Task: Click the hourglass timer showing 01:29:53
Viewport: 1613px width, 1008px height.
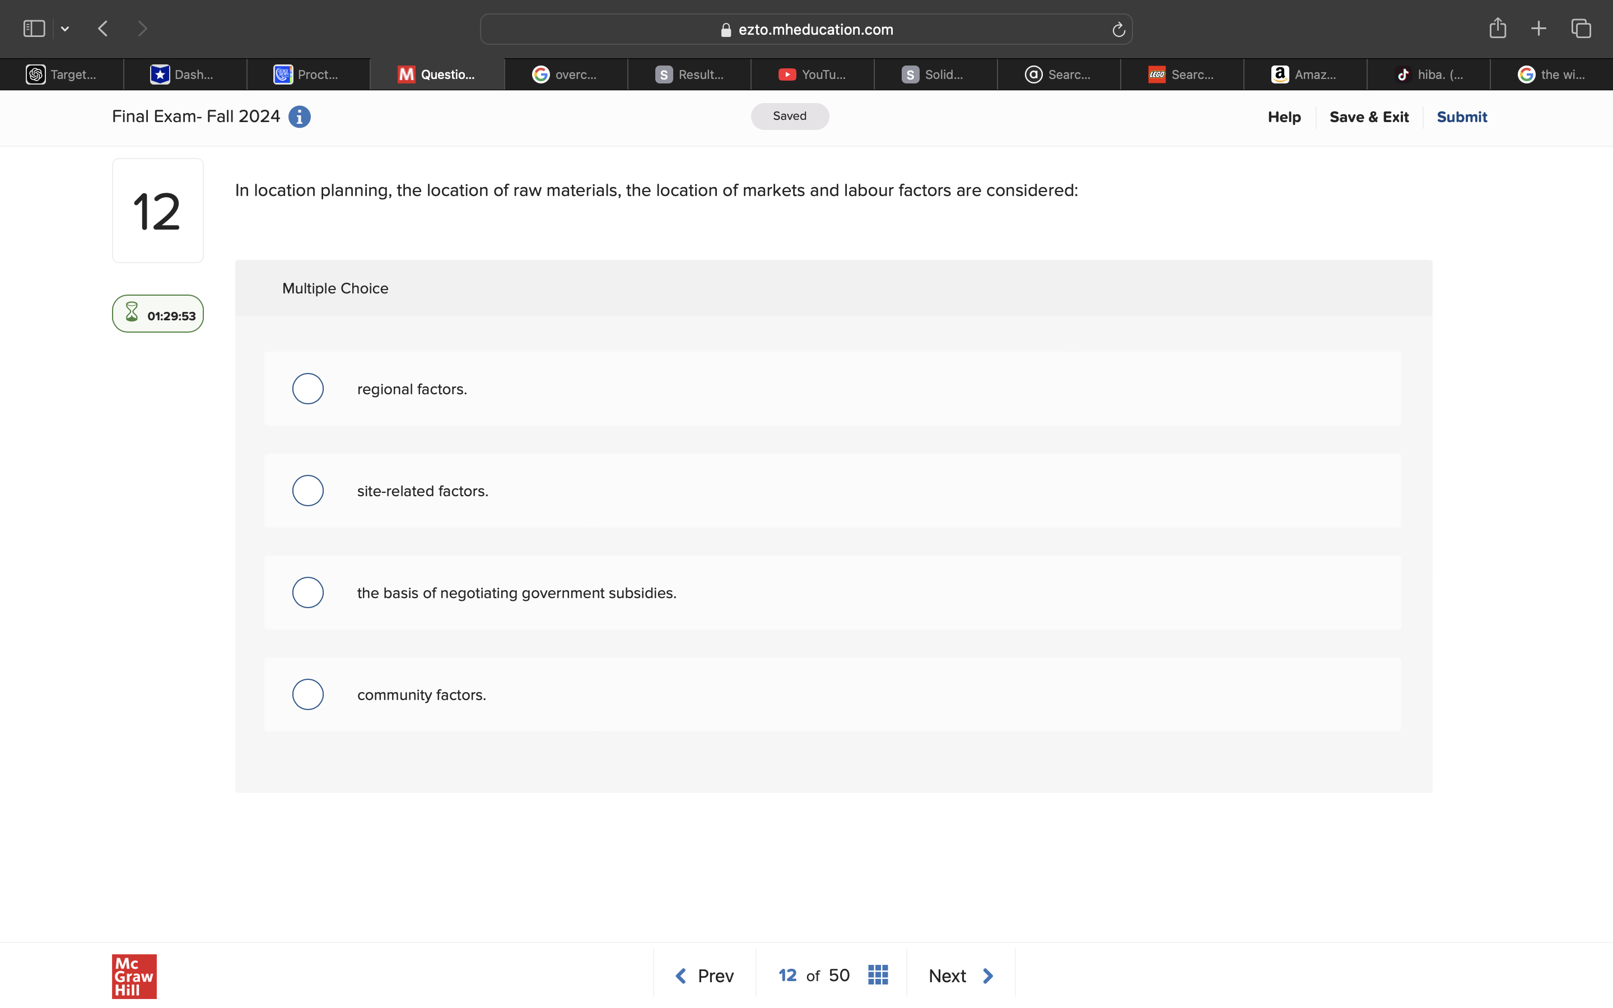Action: coord(157,314)
